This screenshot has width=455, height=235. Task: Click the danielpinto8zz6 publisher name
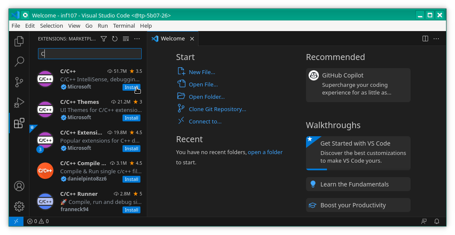pos(87,179)
